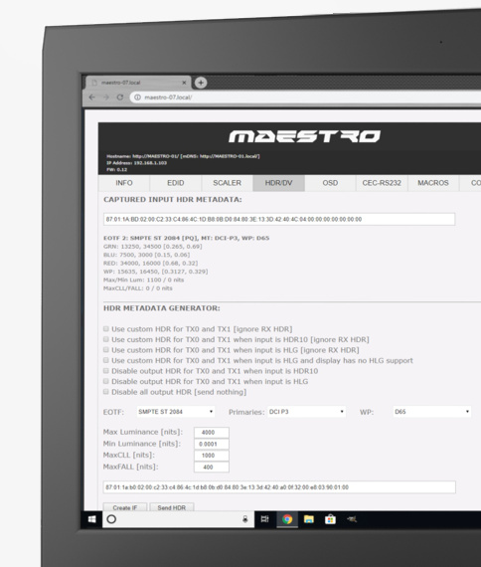Open the Windows Start menu
The height and width of the screenshot is (567, 481).
pos(92,519)
